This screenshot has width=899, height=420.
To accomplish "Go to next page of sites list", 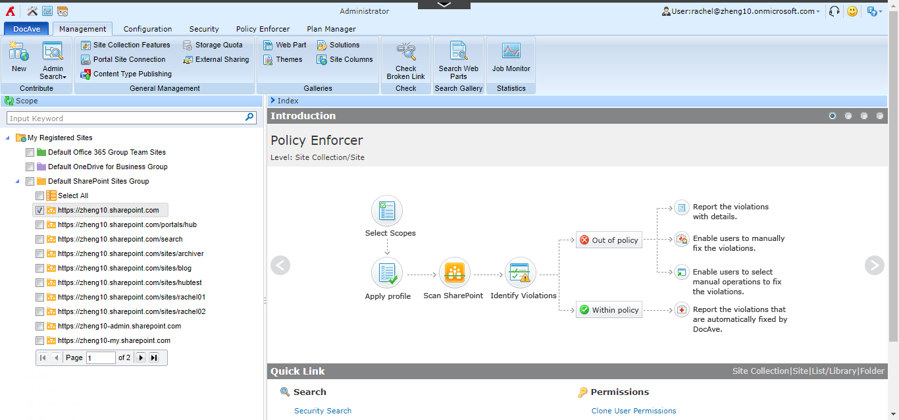I will (x=140, y=357).
